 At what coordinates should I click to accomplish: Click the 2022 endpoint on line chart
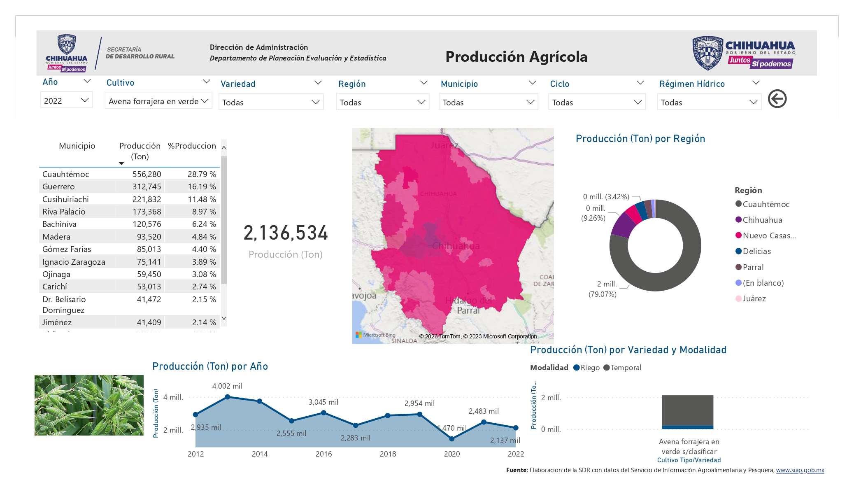click(x=516, y=428)
